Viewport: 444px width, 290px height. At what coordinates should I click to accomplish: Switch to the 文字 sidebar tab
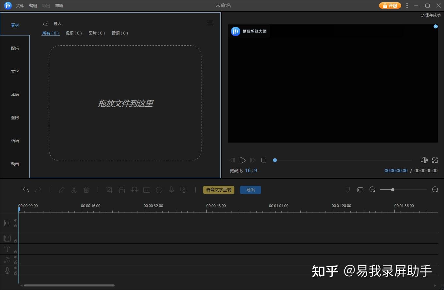coord(15,71)
